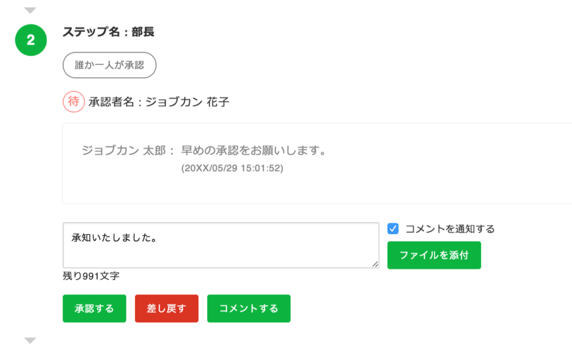Click the timestamp 20XX/05/29 15:01:52

point(232,167)
